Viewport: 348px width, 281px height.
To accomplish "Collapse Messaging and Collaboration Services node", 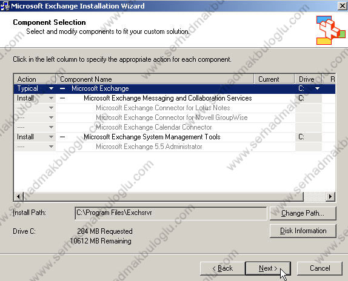I will [x=62, y=98].
